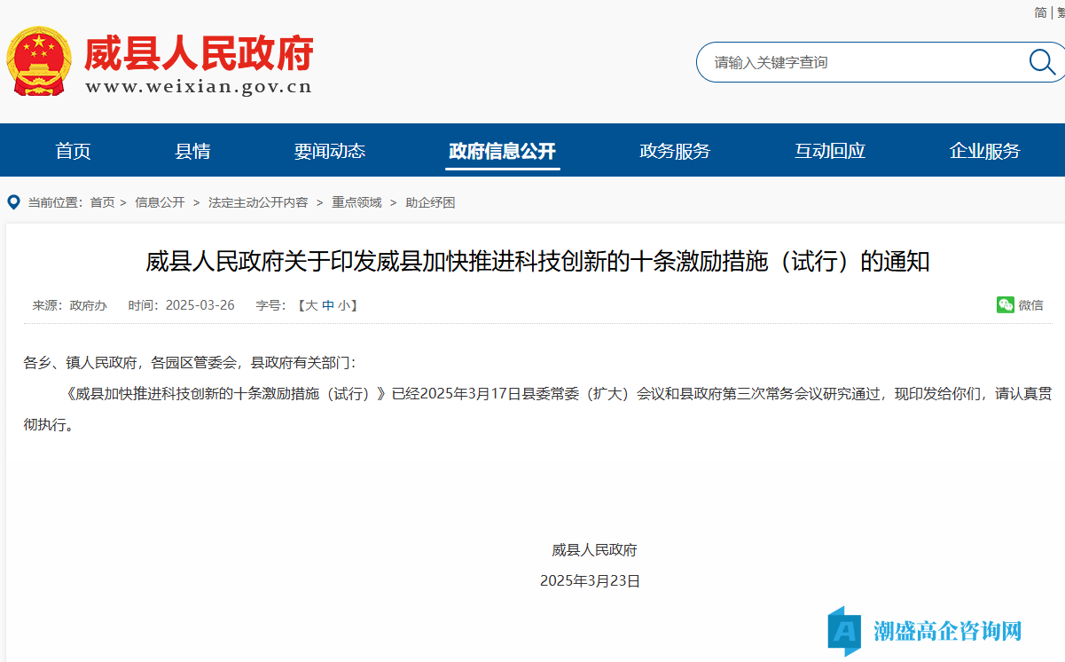Click the search magnifier icon
The height and width of the screenshot is (662, 1065).
tap(1041, 61)
